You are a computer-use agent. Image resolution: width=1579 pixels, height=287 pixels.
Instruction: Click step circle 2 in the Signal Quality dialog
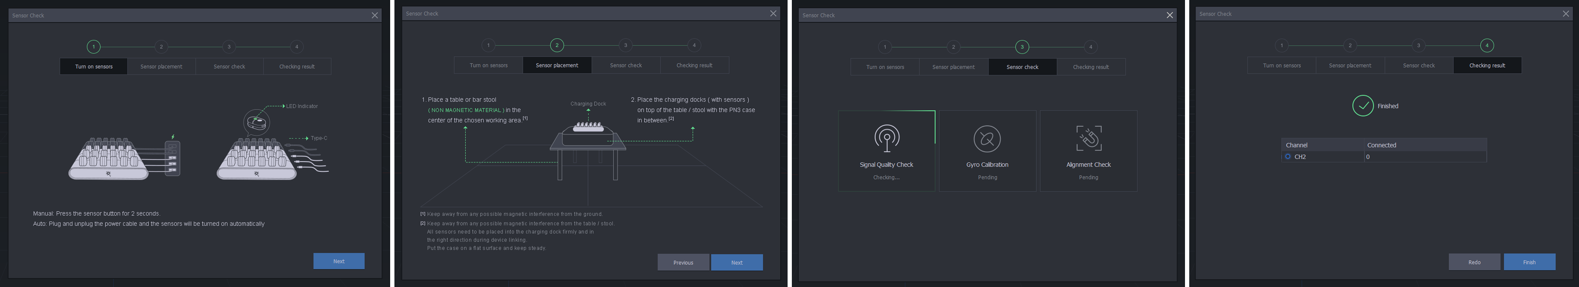pos(953,47)
